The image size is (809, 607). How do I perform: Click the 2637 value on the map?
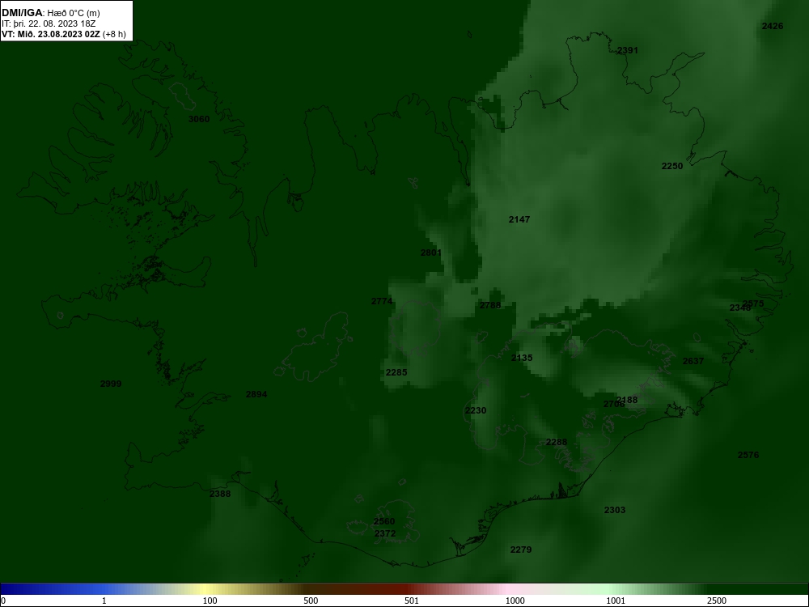point(693,361)
